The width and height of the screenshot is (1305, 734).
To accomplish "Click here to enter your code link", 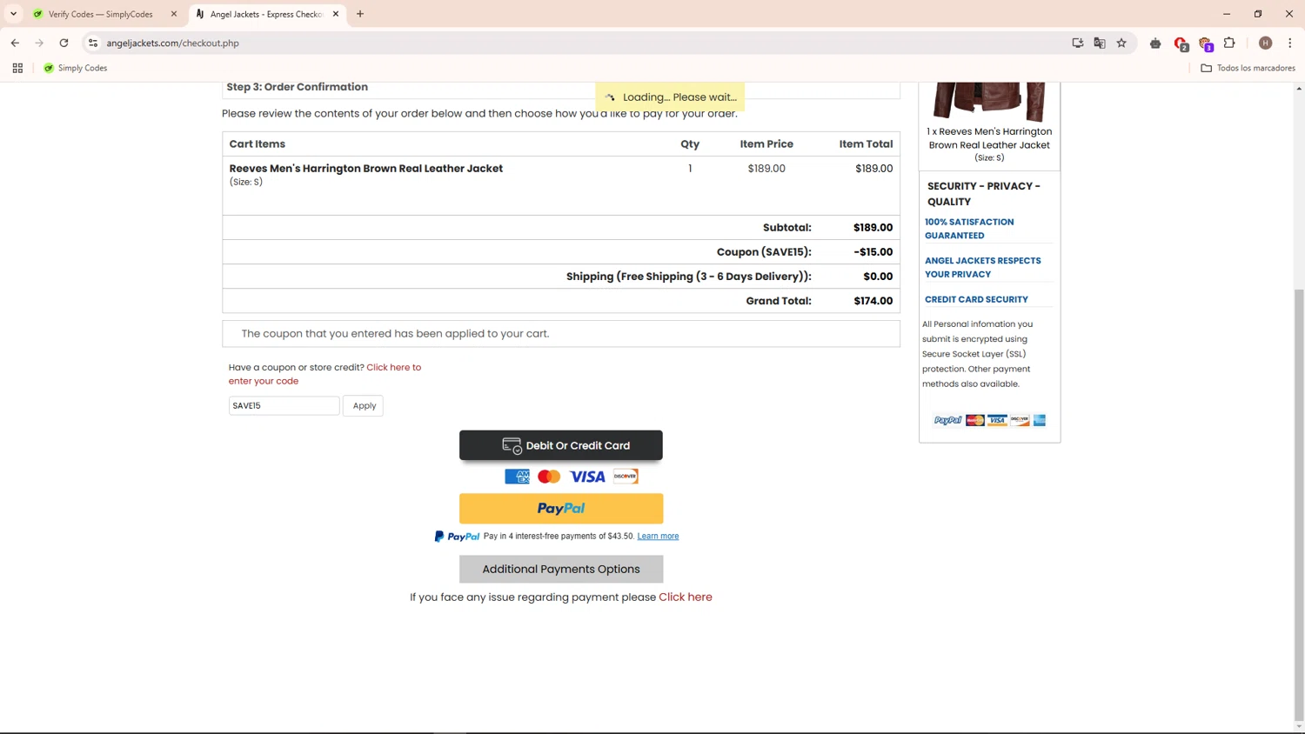I will coord(325,374).
